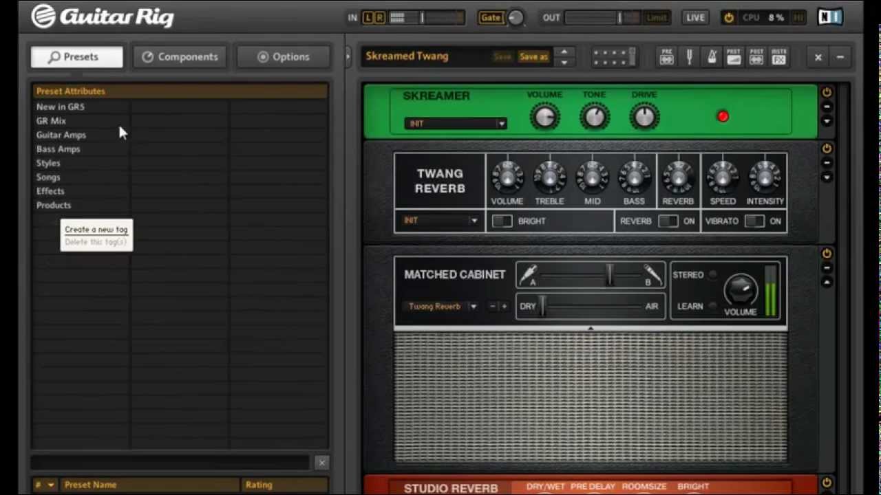Toggle the left input channel L
The width and height of the screenshot is (881, 495).
(x=368, y=18)
